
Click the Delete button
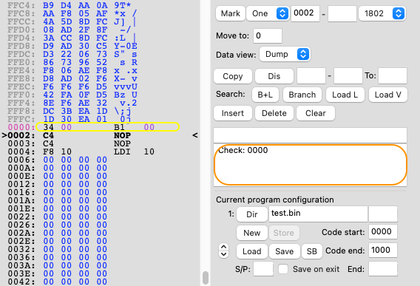pos(274,113)
